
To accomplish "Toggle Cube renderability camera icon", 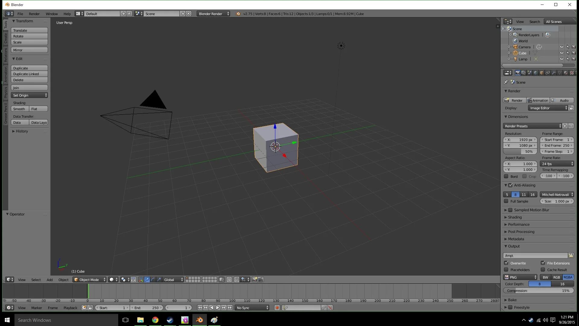I will [574, 53].
